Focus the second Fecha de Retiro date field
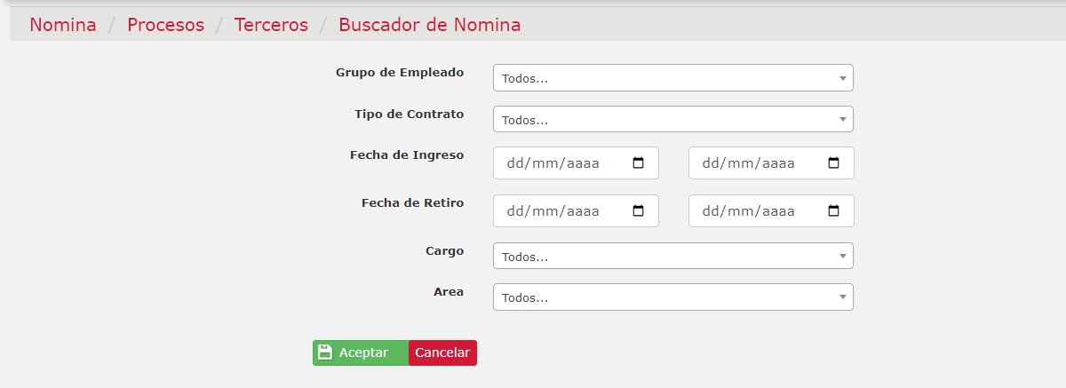This screenshot has height=388, width=1066. click(x=771, y=211)
